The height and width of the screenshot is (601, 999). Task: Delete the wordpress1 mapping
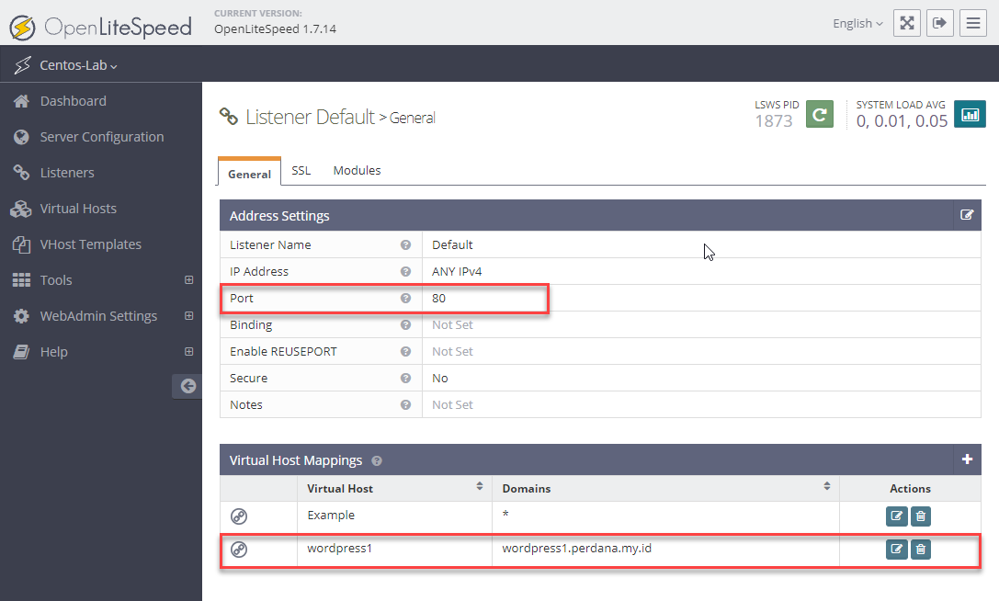tap(921, 550)
